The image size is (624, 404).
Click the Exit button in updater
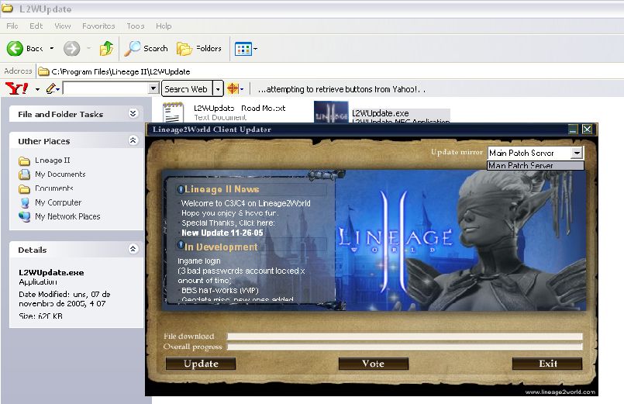(x=547, y=364)
